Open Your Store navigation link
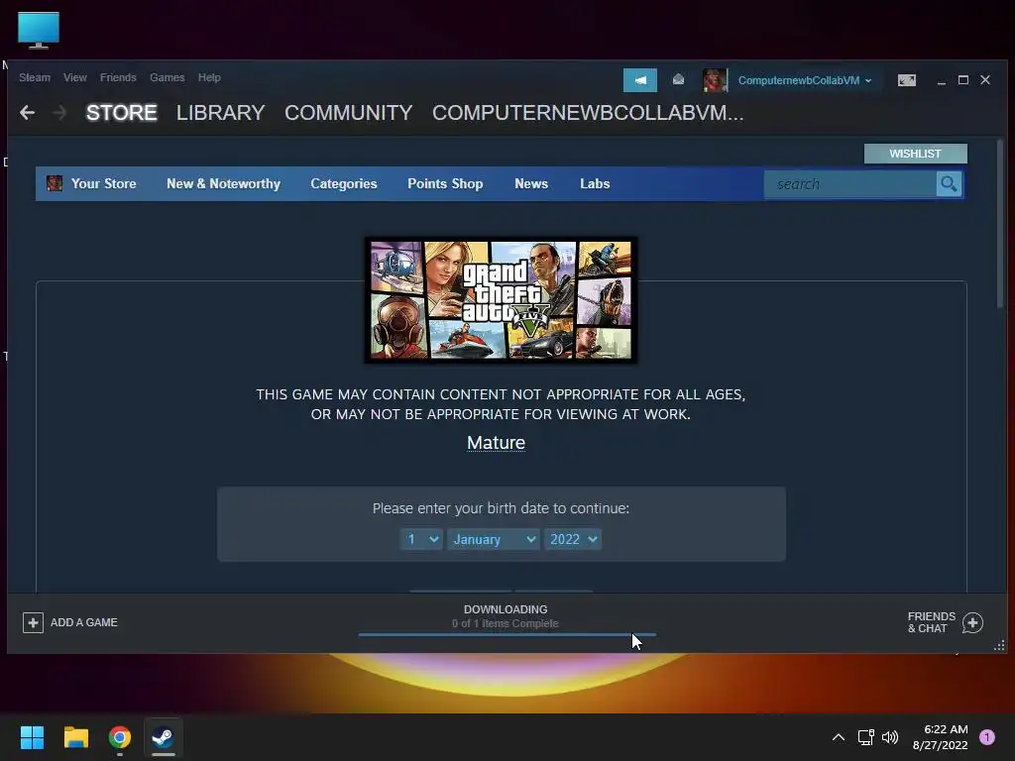1015x761 pixels. click(x=103, y=183)
